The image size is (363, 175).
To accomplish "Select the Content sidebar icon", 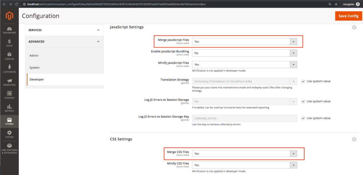I will pyautogui.click(x=9, y=94).
